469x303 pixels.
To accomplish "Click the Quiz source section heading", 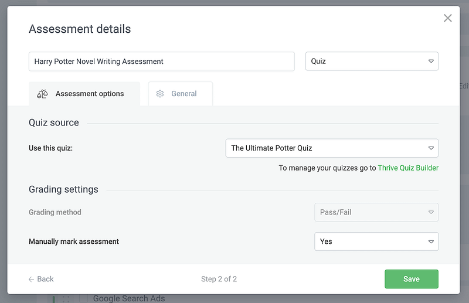I will coord(54,122).
